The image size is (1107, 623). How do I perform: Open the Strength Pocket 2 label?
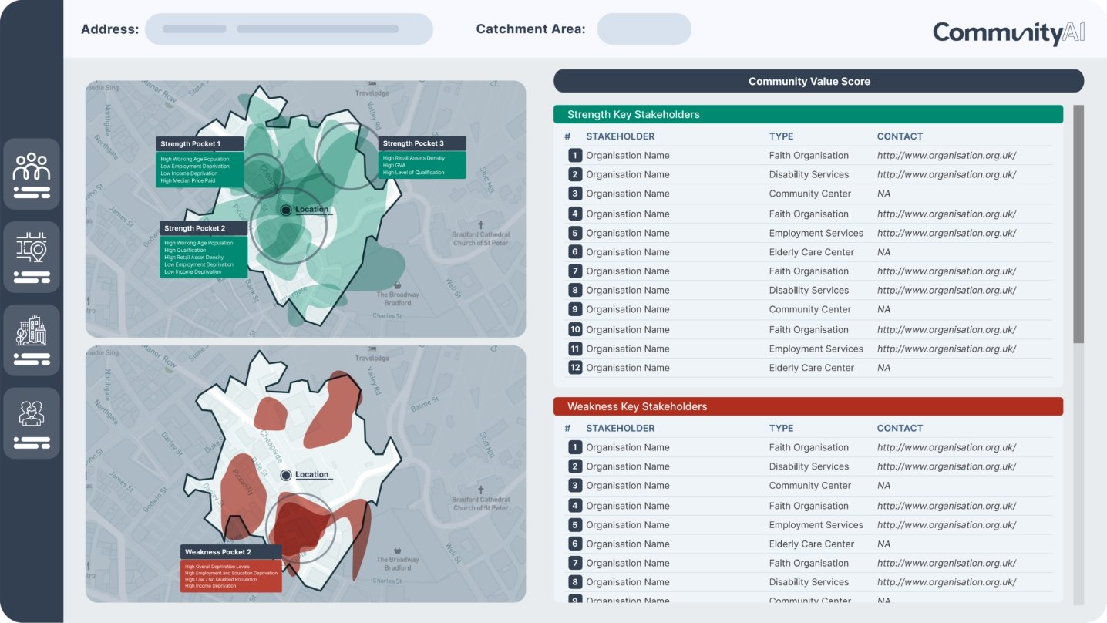pos(195,228)
